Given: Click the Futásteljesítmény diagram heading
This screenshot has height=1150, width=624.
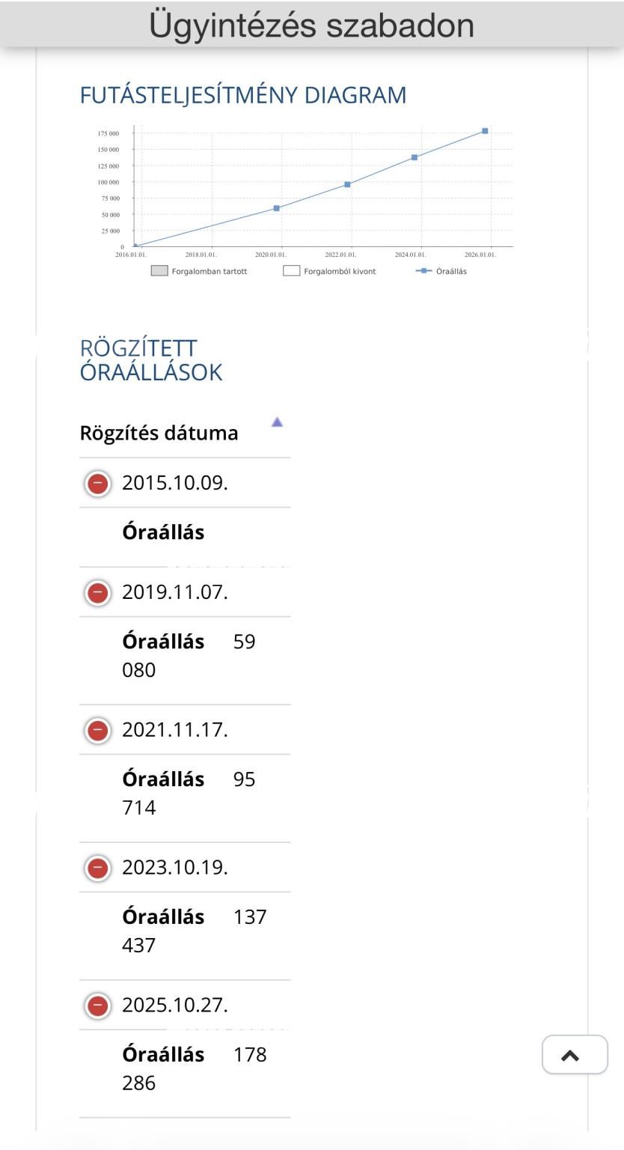Looking at the screenshot, I should pos(243,95).
